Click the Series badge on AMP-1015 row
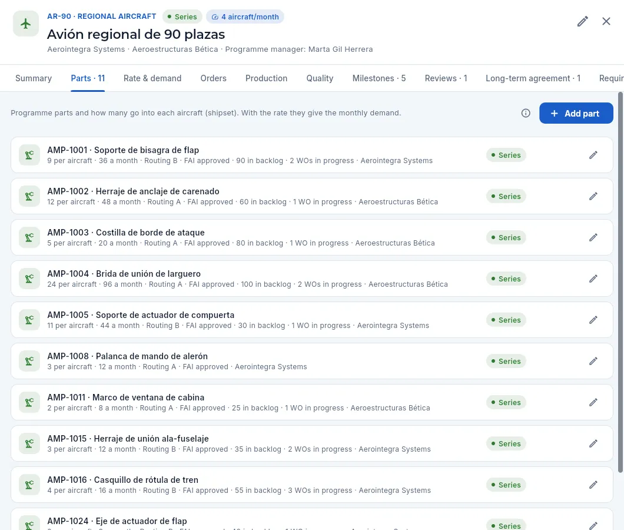The image size is (624, 530). click(506, 443)
